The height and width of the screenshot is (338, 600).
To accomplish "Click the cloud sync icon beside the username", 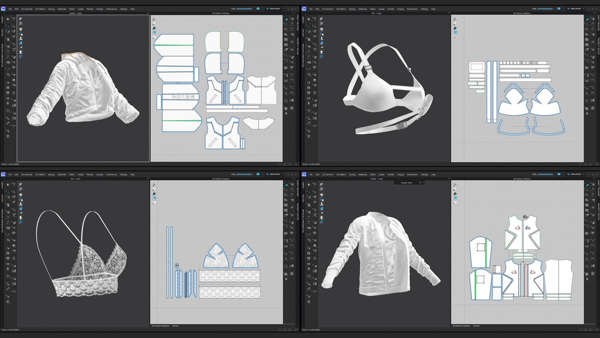I will [x=258, y=9].
